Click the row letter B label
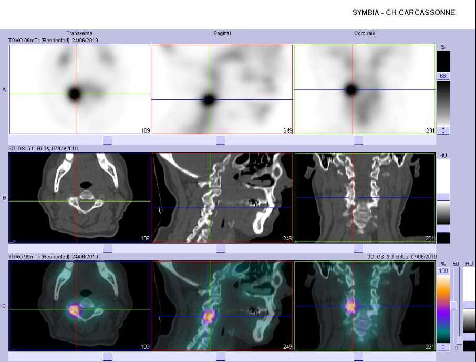Viewport: 476px width, 362px height. coord(4,198)
